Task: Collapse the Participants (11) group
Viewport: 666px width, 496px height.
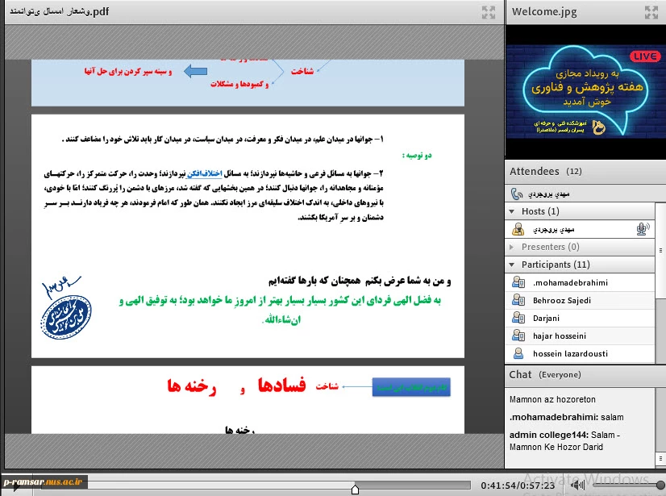Action: [512, 265]
